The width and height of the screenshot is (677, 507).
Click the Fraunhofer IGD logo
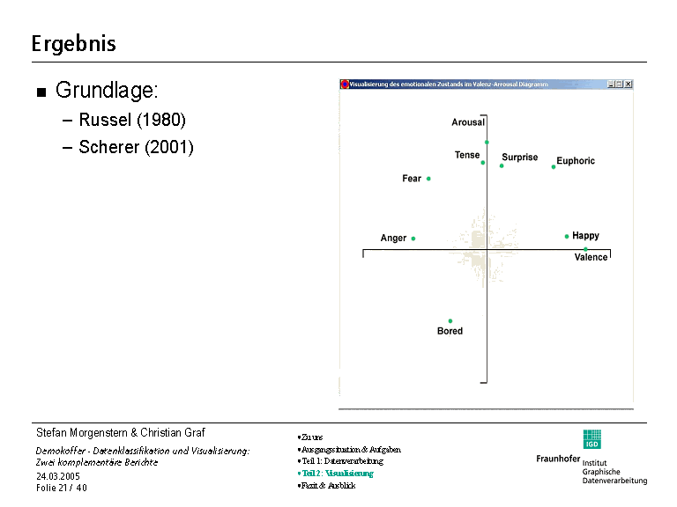pos(591,439)
